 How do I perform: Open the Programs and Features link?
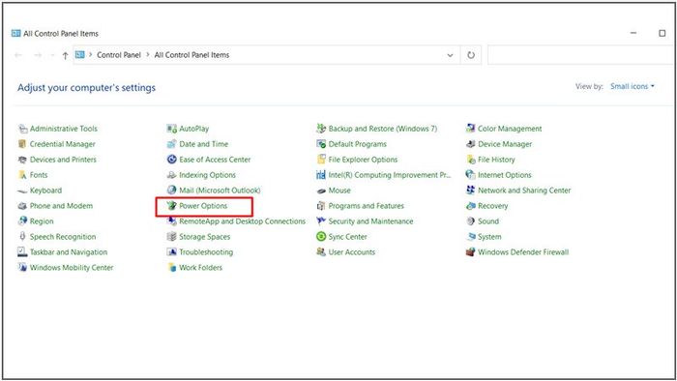tap(367, 206)
